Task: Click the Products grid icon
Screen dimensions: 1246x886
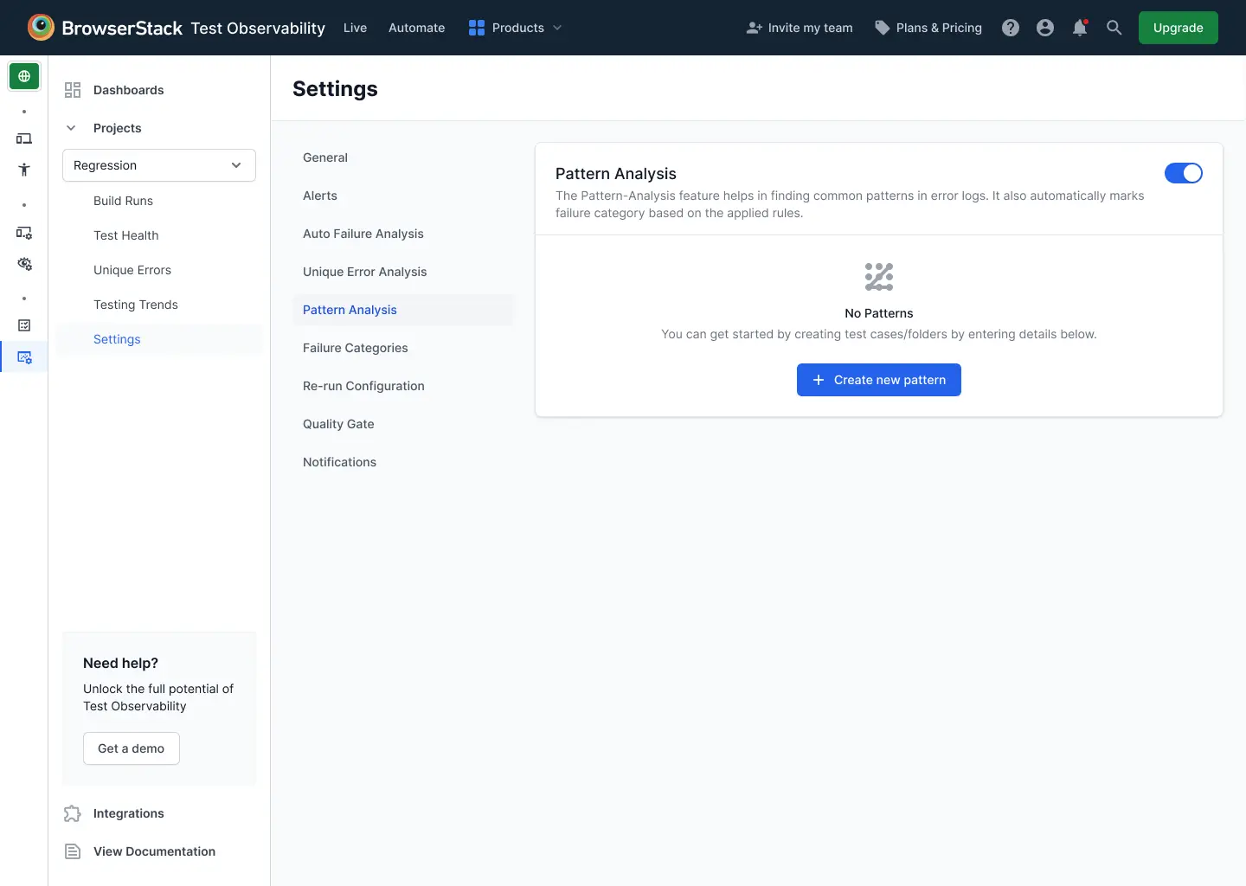Action: 477,28
